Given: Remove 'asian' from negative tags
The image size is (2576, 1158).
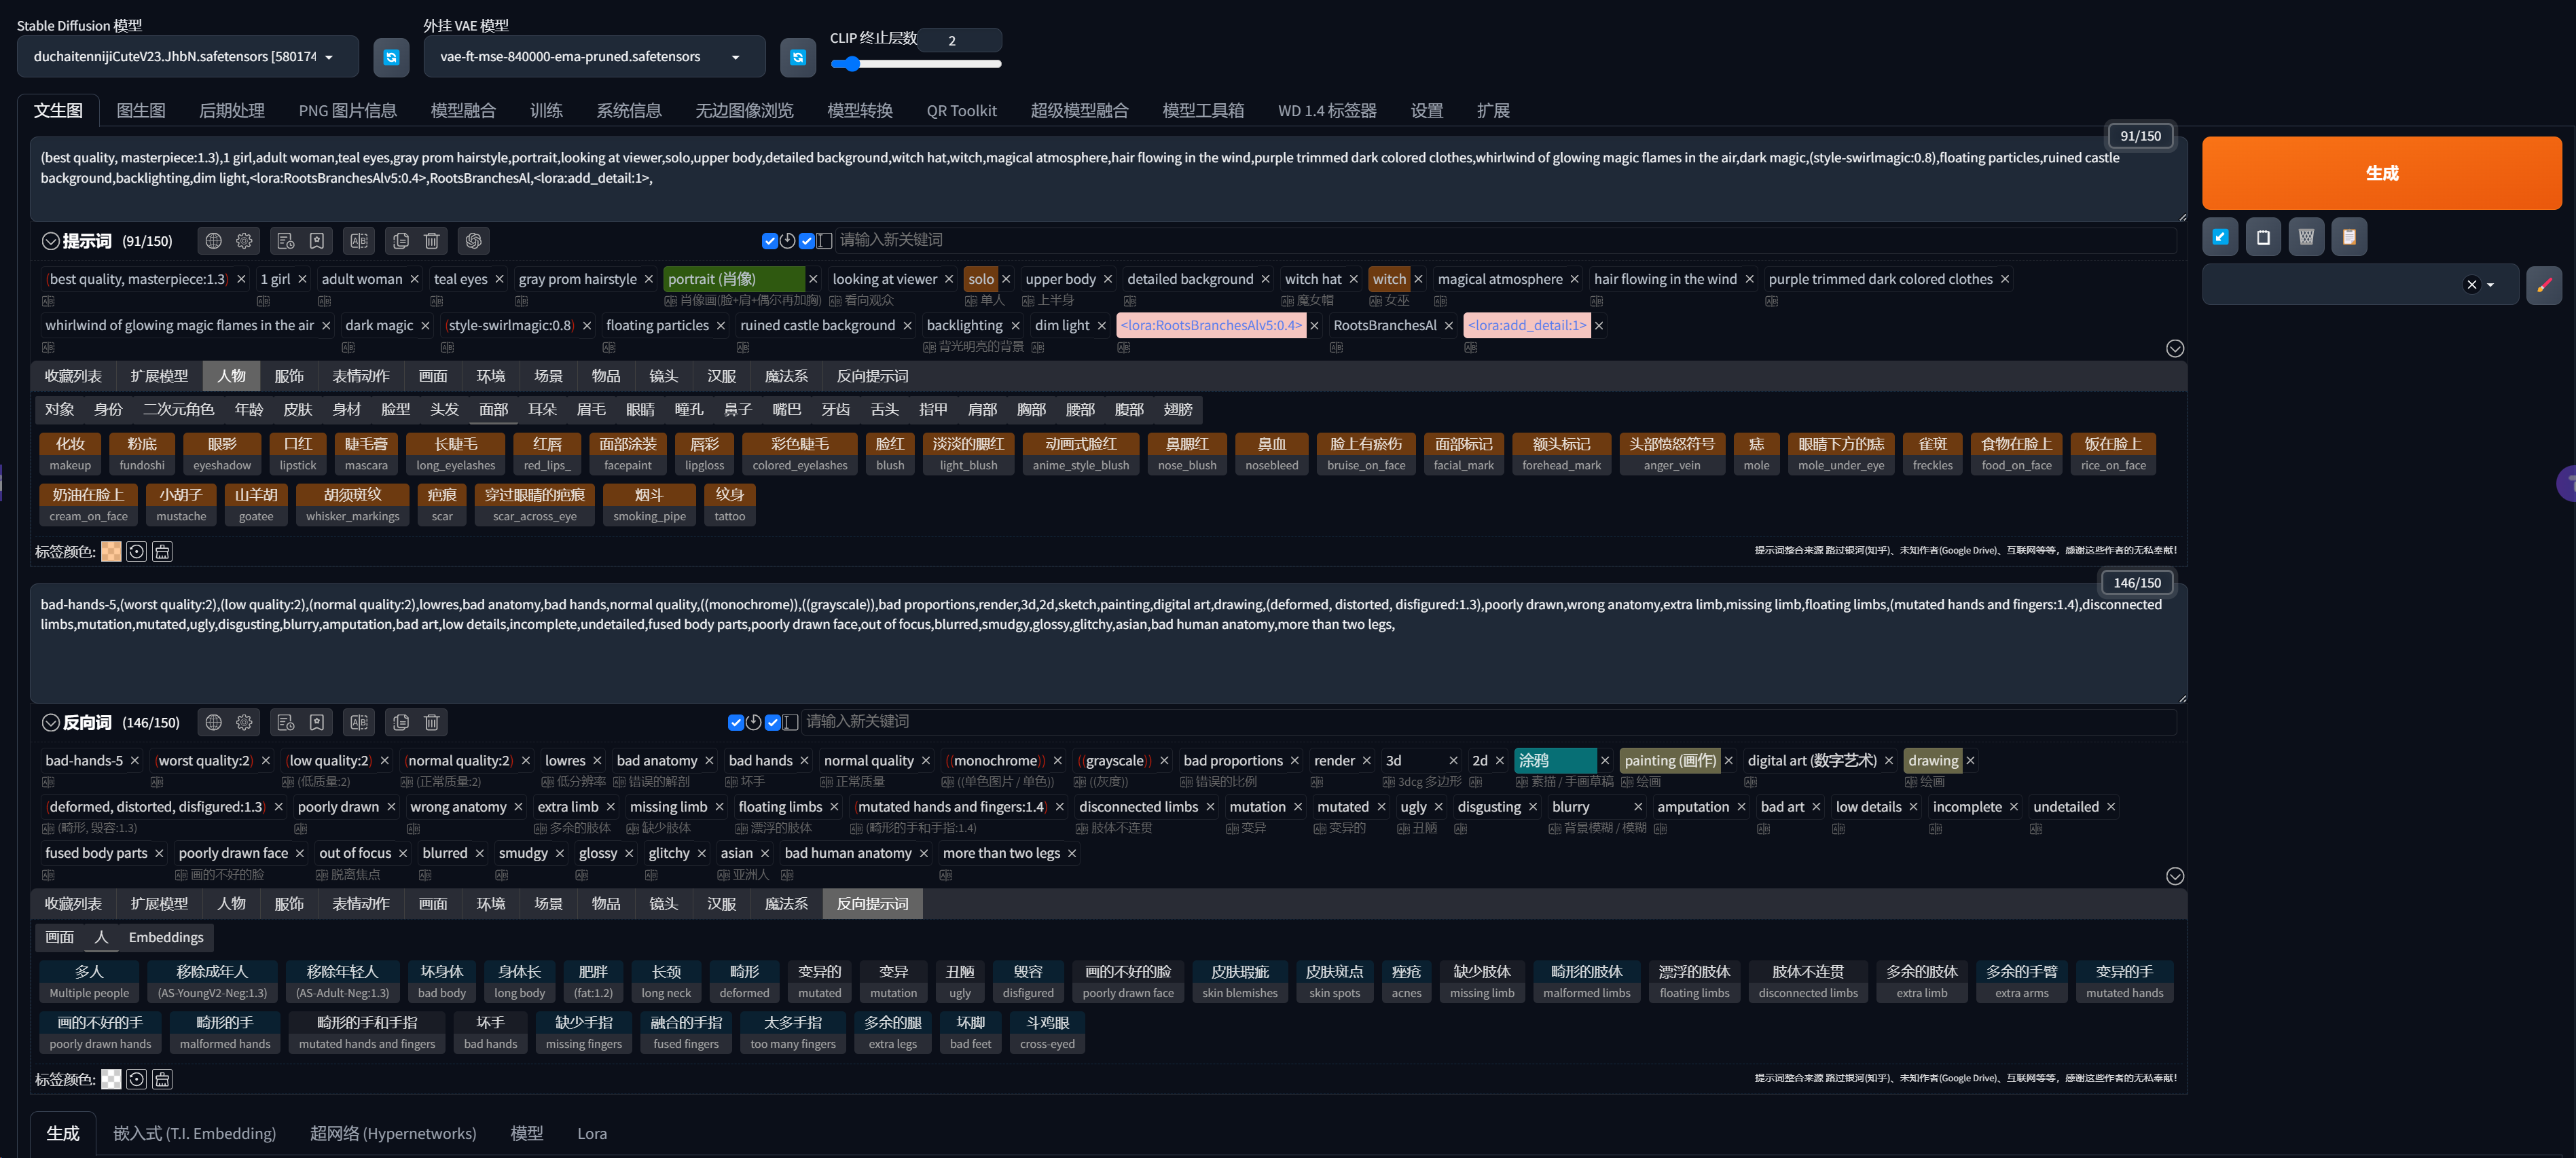Looking at the screenshot, I should 765,853.
